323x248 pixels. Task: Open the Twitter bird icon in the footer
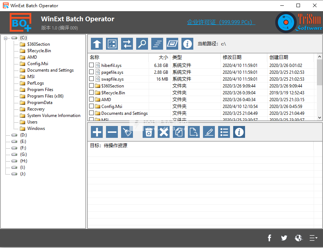coord(284,238)
